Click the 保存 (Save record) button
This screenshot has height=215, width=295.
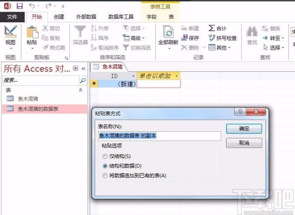click(190, 38)
